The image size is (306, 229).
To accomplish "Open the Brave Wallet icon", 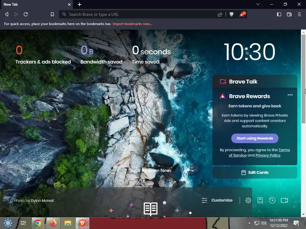I will point(289,14).
